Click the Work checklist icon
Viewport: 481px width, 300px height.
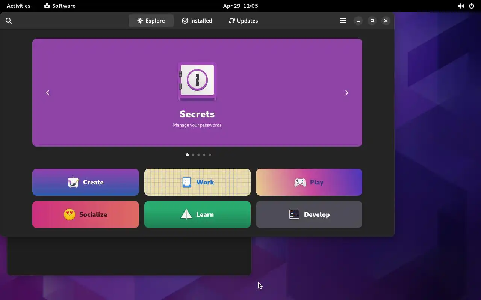pos(187,182)
